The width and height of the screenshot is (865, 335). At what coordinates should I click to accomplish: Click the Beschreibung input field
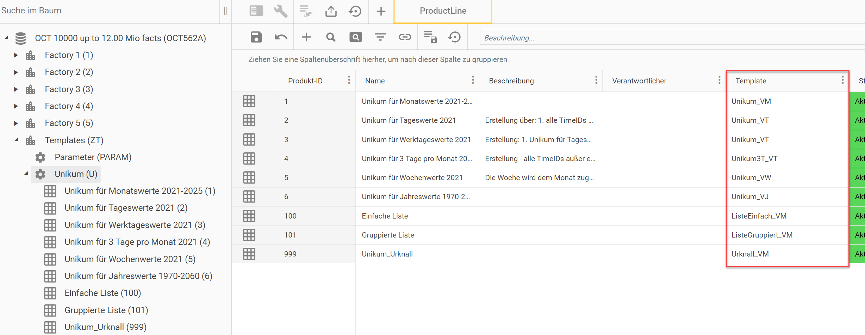pyautogui.click(x=669, y=38)
